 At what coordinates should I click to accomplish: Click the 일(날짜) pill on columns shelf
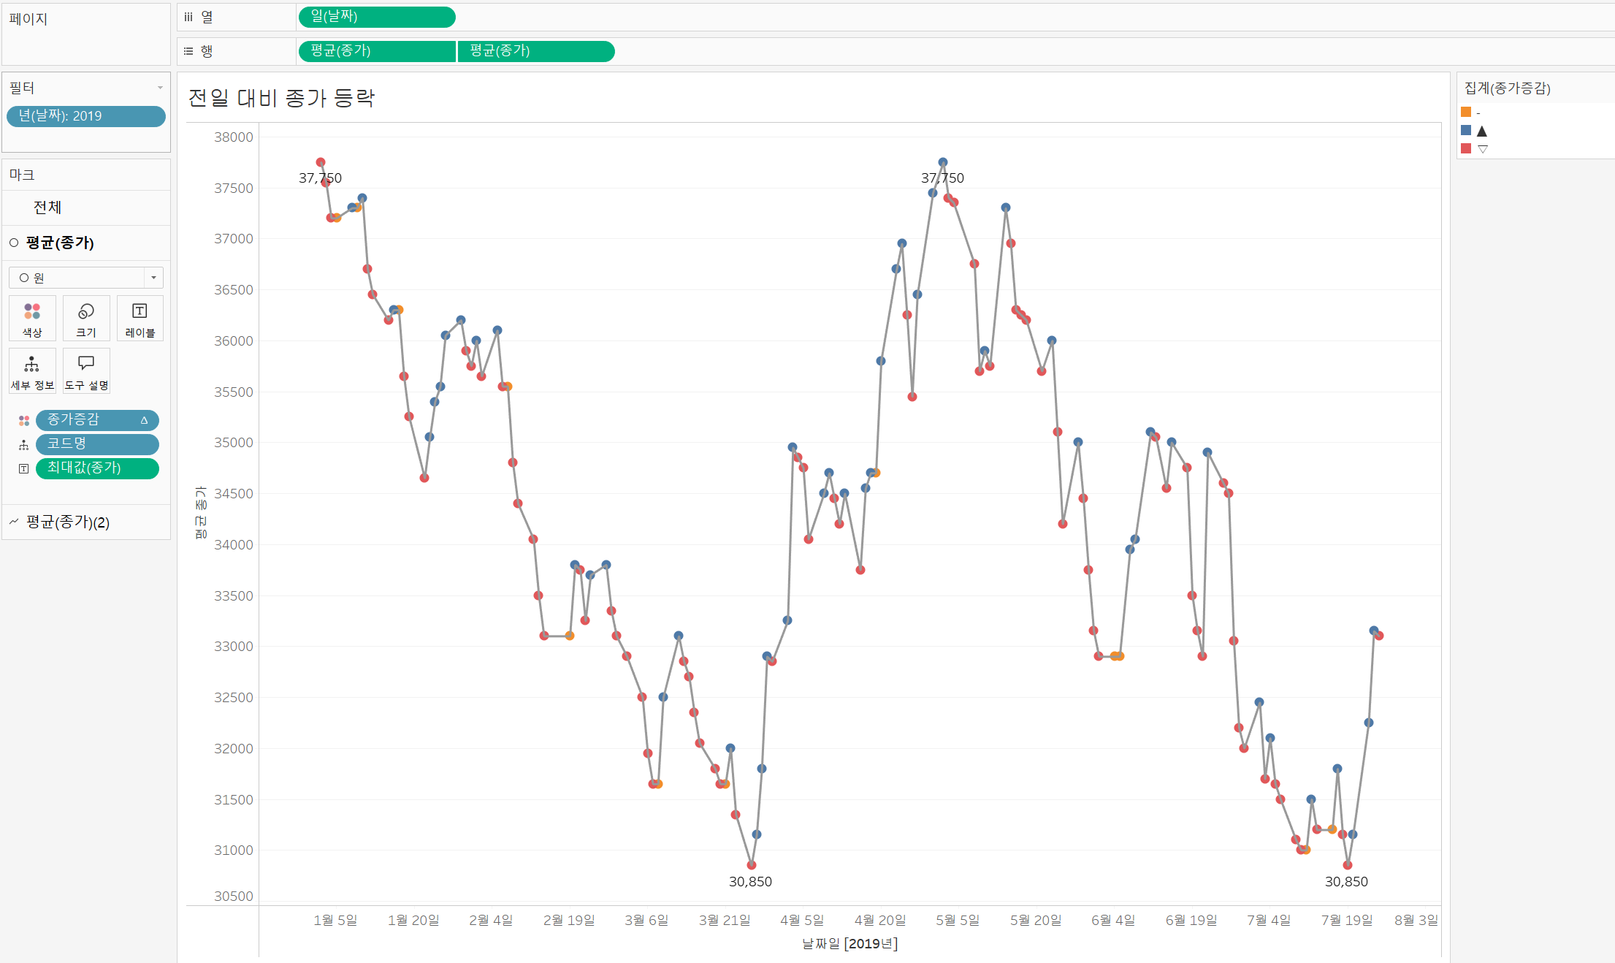point(377,16)
